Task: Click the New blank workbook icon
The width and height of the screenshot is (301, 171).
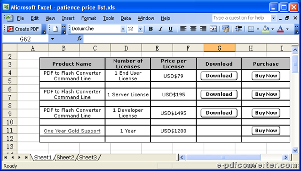Action: click(x=55, y=29)
